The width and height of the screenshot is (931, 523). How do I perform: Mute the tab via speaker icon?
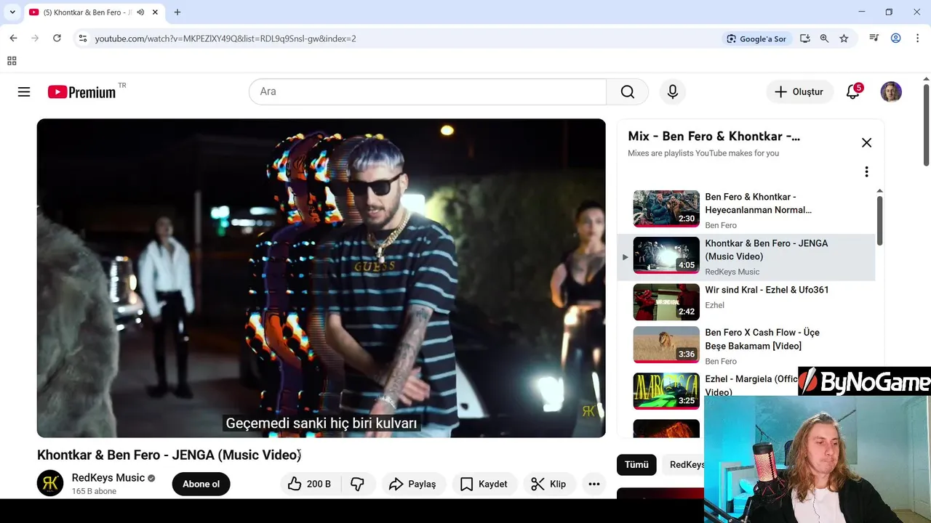[x=140, y=12]
